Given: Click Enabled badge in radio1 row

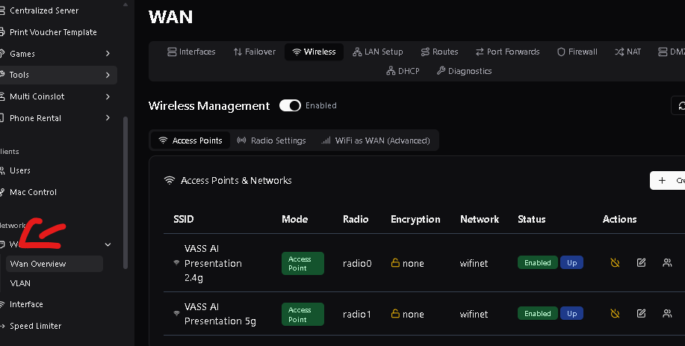Looking at the screenshot, I should [537, 314].
